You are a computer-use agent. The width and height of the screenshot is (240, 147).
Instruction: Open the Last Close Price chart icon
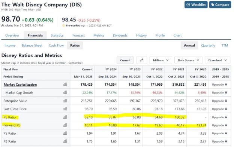tap(65, 109)
